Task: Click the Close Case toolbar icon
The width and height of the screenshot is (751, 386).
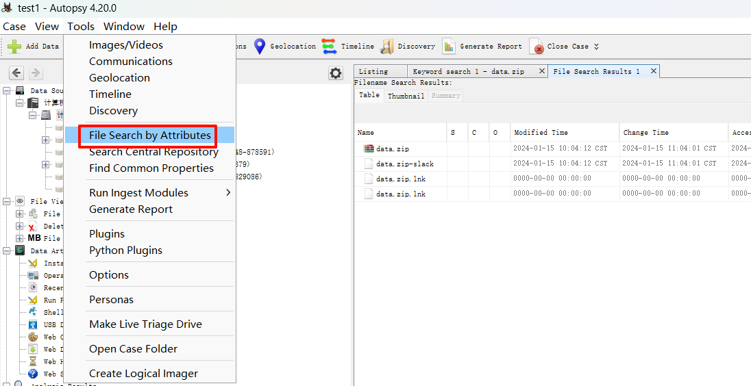Action: click(x=537, y=47)
